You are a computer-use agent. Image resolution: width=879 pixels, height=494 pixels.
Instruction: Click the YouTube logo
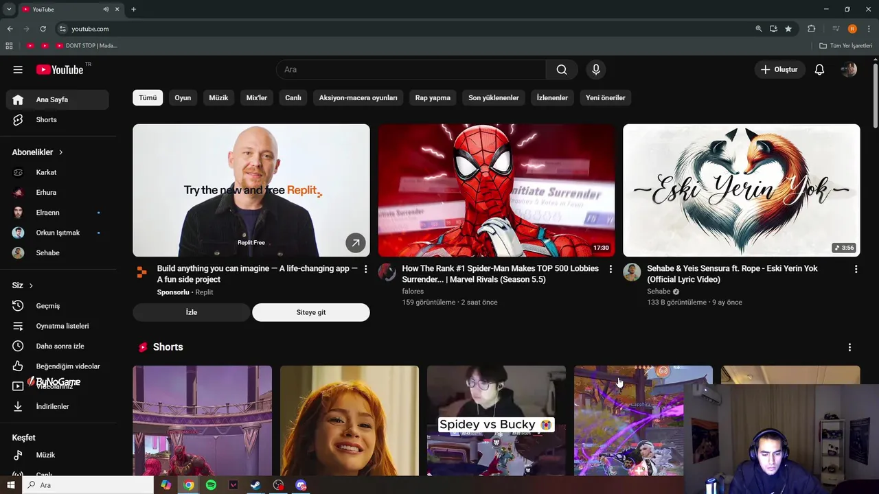pyautogui.click(x=60, y=69)
